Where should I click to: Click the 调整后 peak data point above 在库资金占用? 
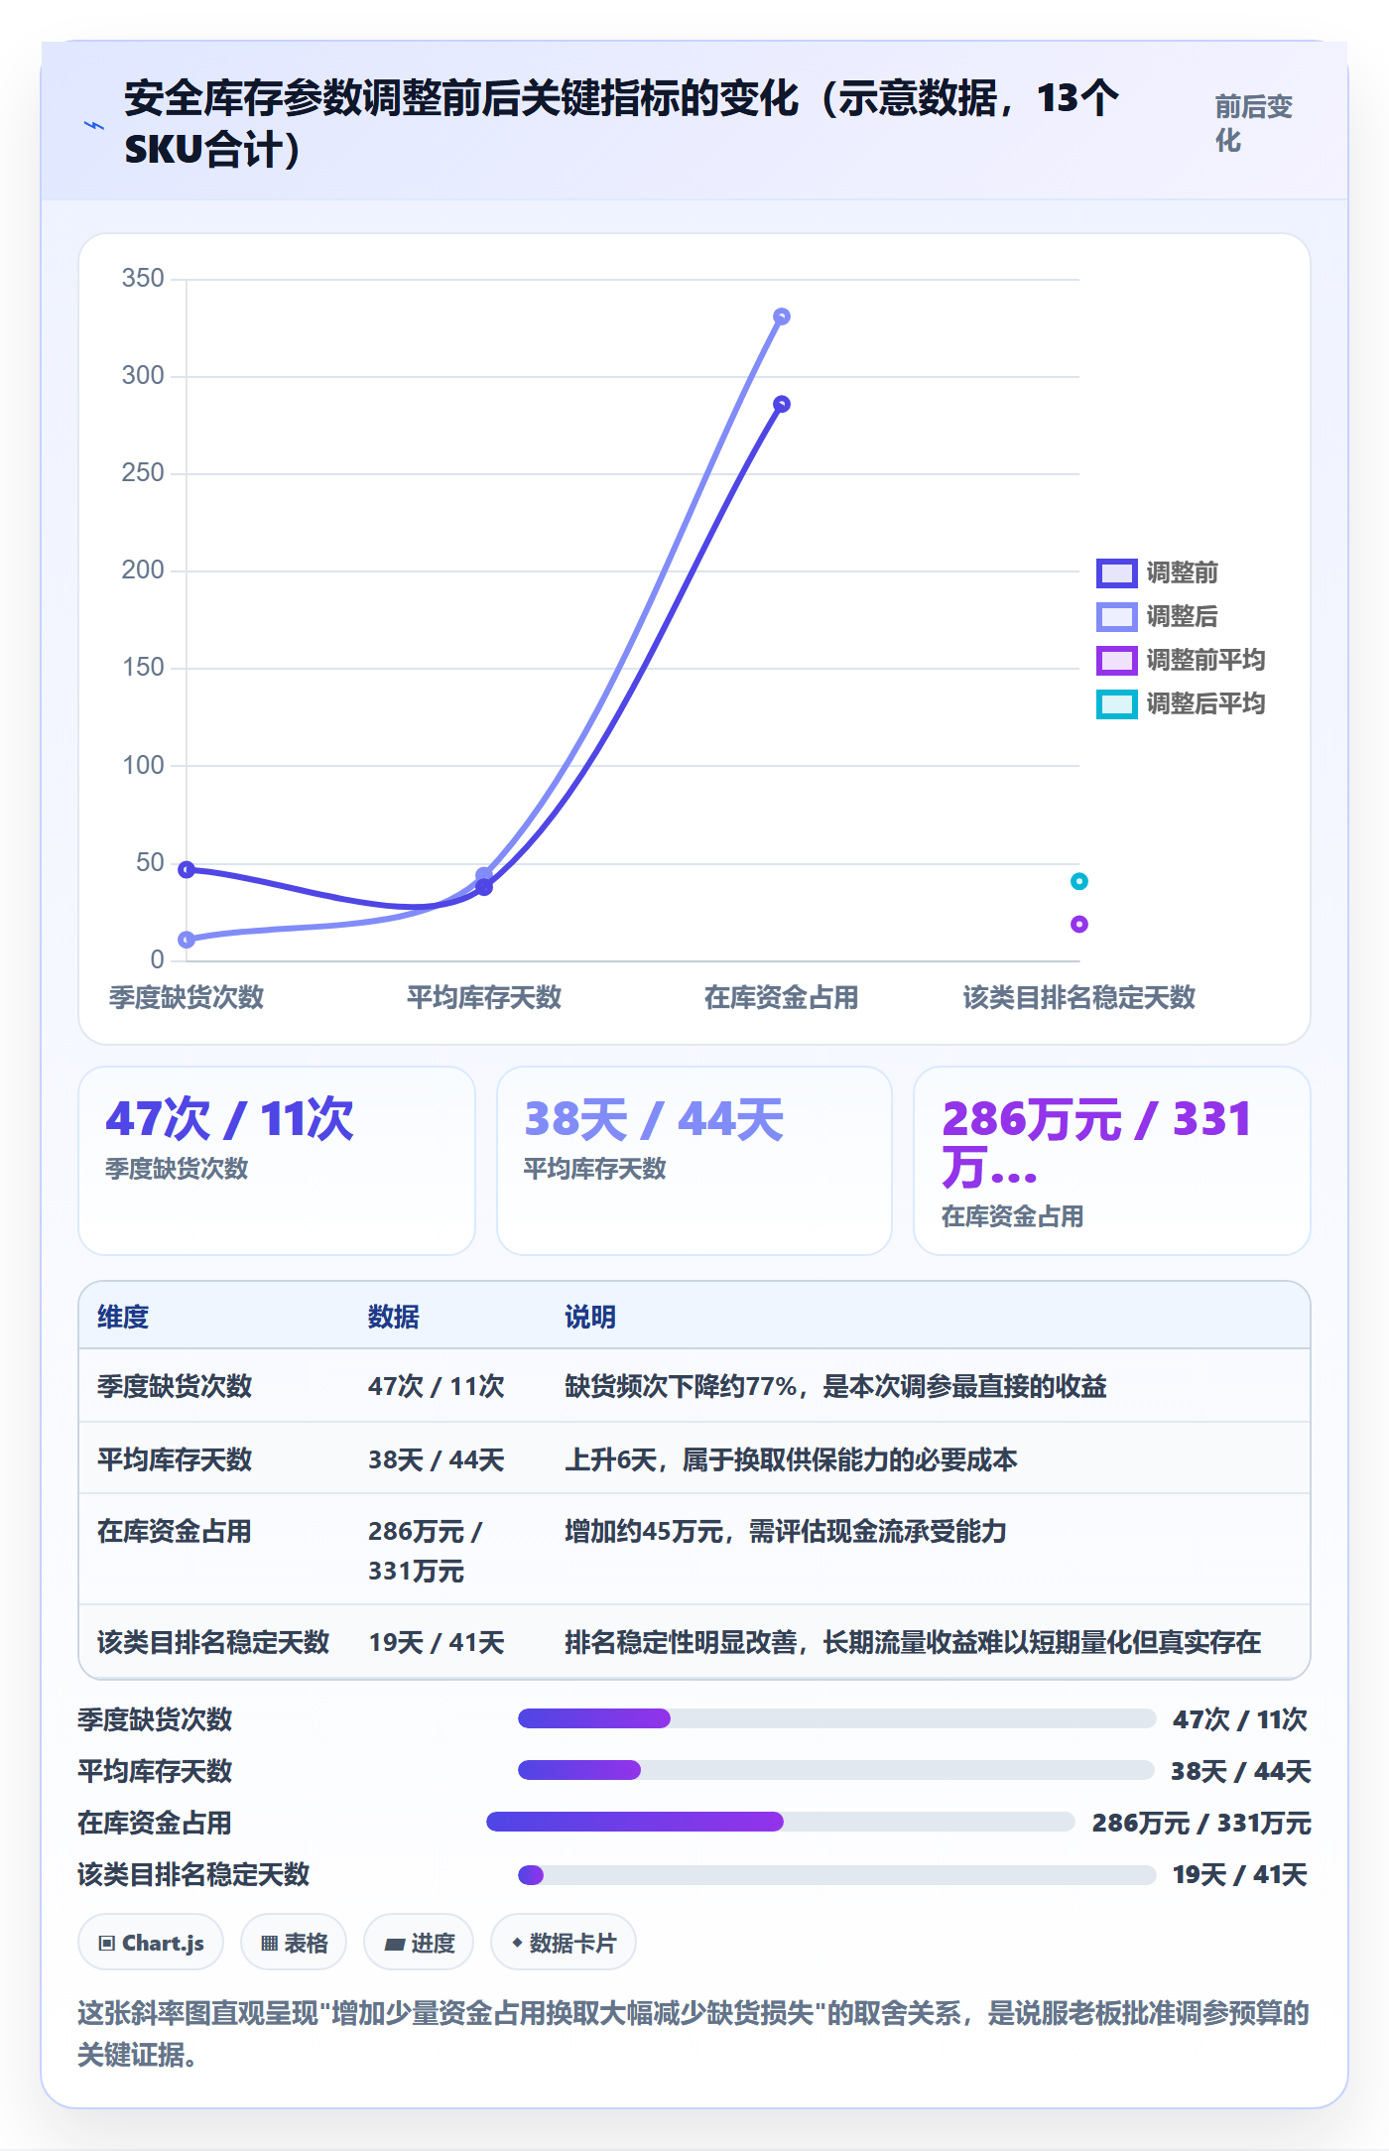[782, 316]
